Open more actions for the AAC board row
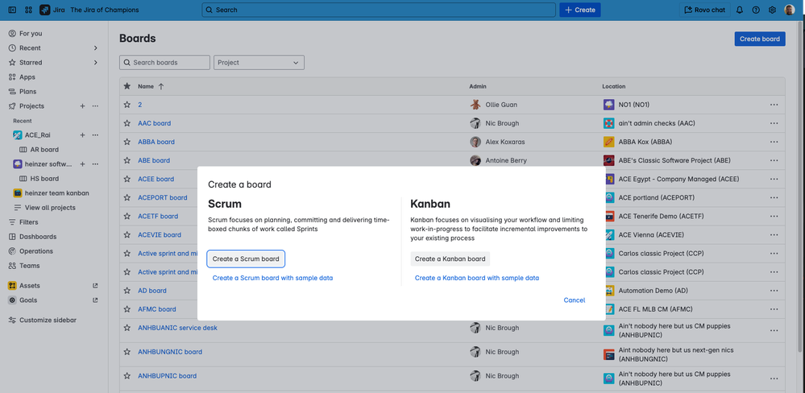805x393 pixels. (x=774, y=123)
